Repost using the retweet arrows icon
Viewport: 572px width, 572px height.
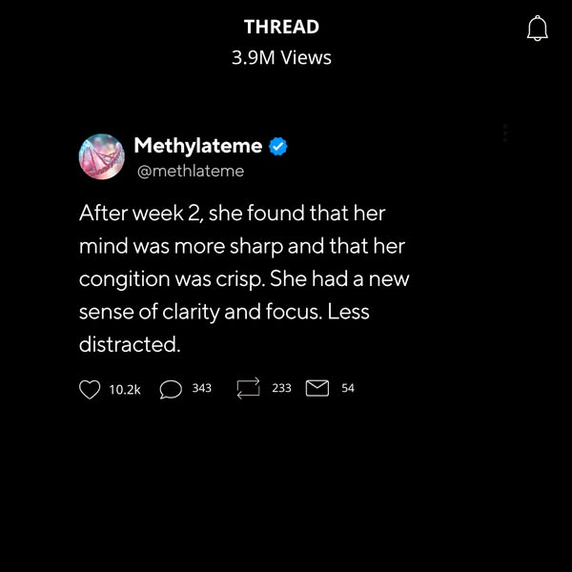[x=248, y=389]
